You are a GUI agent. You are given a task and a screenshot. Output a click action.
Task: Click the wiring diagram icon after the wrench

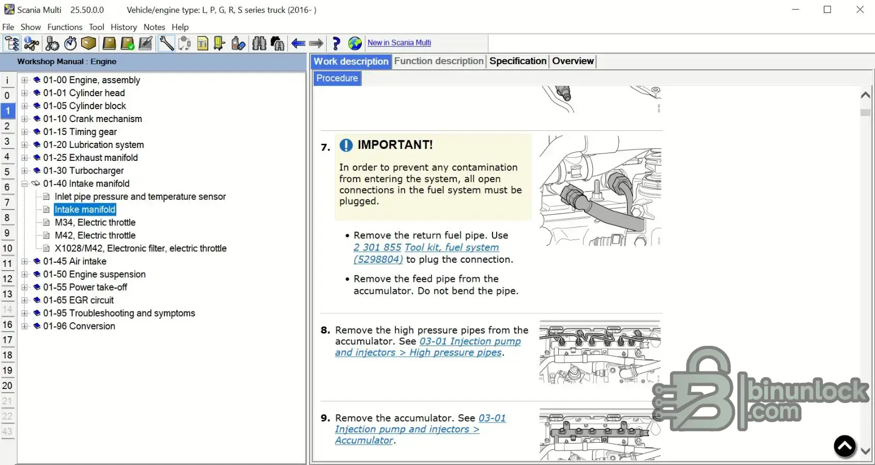(185, 43)
